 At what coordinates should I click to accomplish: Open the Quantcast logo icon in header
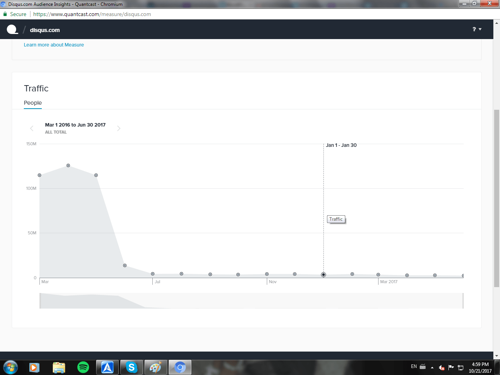(x=12, y=29)
